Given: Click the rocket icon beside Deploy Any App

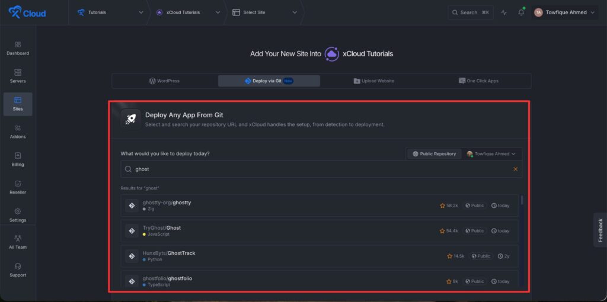Looking at the screenshot, I should point(130,119).
